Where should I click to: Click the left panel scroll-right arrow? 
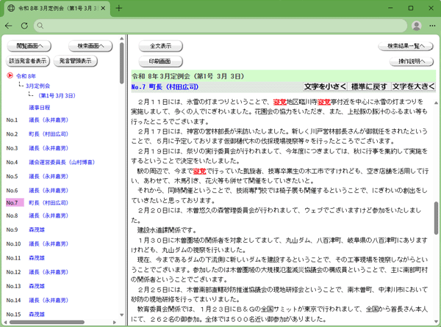click(x=115, y=322)
